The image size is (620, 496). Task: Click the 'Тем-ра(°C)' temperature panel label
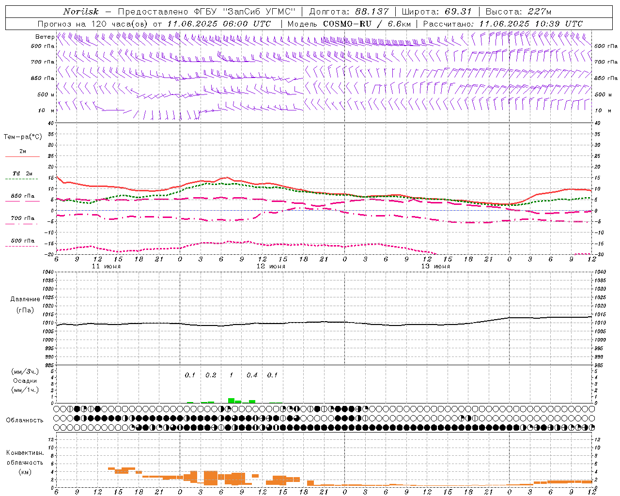(23, 137)
